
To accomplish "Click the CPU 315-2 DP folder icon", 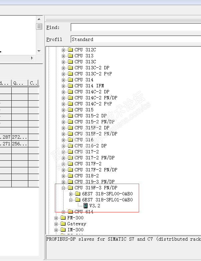I will [71, 116].
